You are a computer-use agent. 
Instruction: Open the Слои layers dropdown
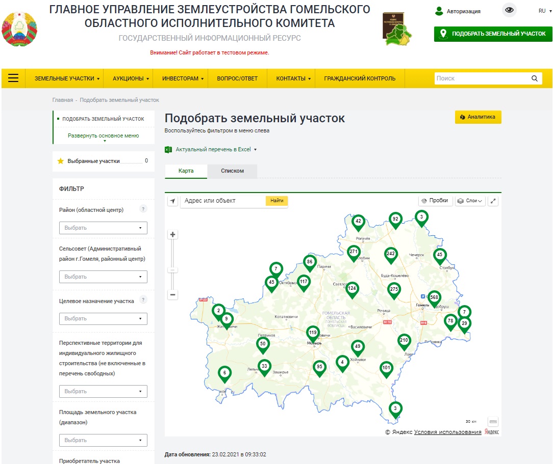[x=470, y=201]
